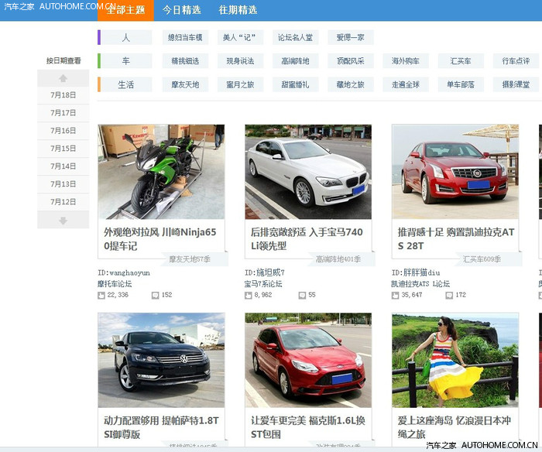Switch to the 今日精选 tab
The width and height of the screenshot is (542, 452).
pyautogui.click(x=181, y=10)
